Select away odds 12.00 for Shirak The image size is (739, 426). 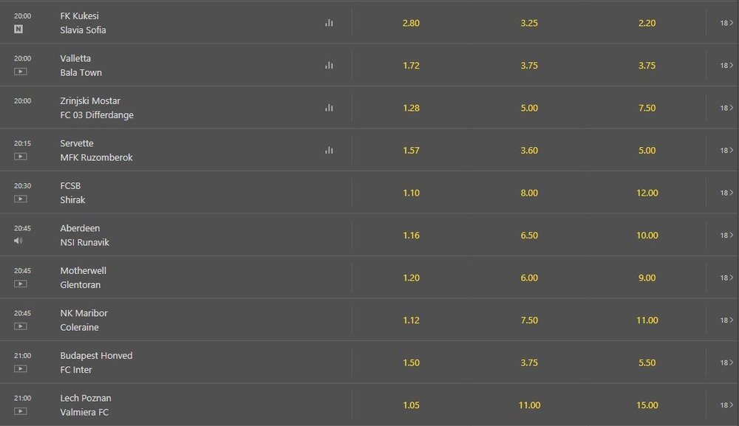(x=647, y=193)
